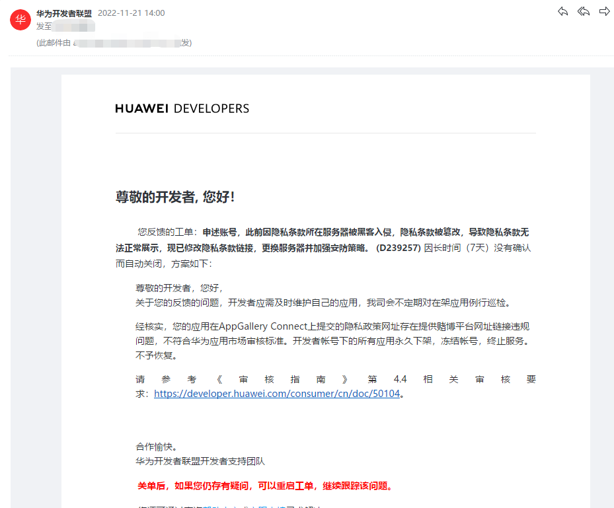Click the recipient label 发至
The image size is (614, 508).
coord(44,26)
